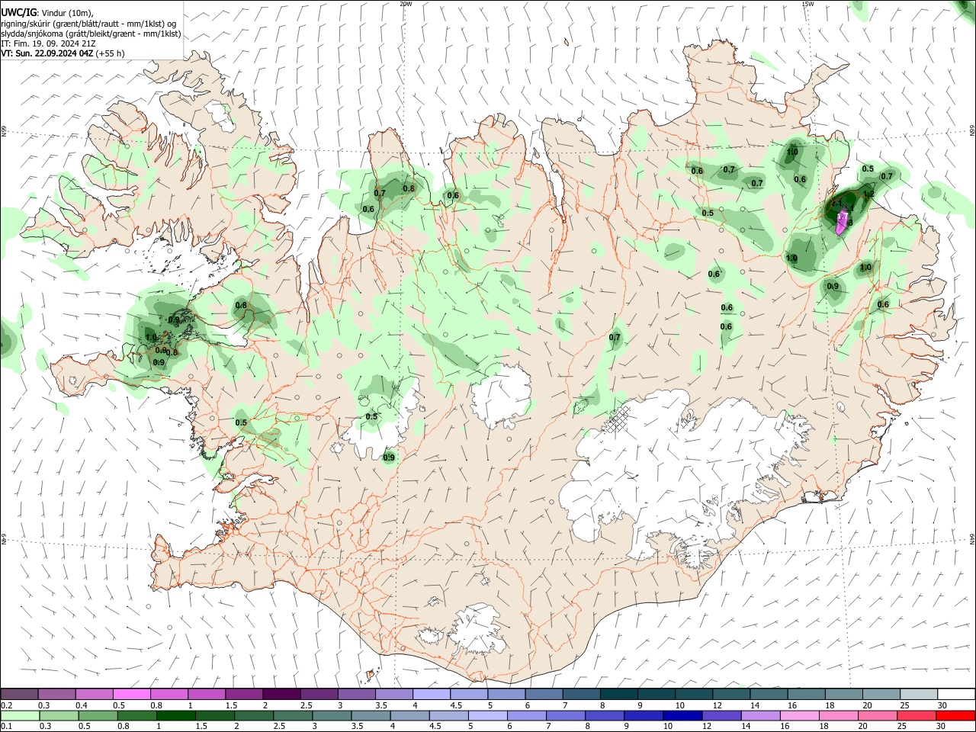Select the pale lilac 4 mm snow swatch
Screen dimensions: 976x732
pyautogui.click(x=430, y=694)
